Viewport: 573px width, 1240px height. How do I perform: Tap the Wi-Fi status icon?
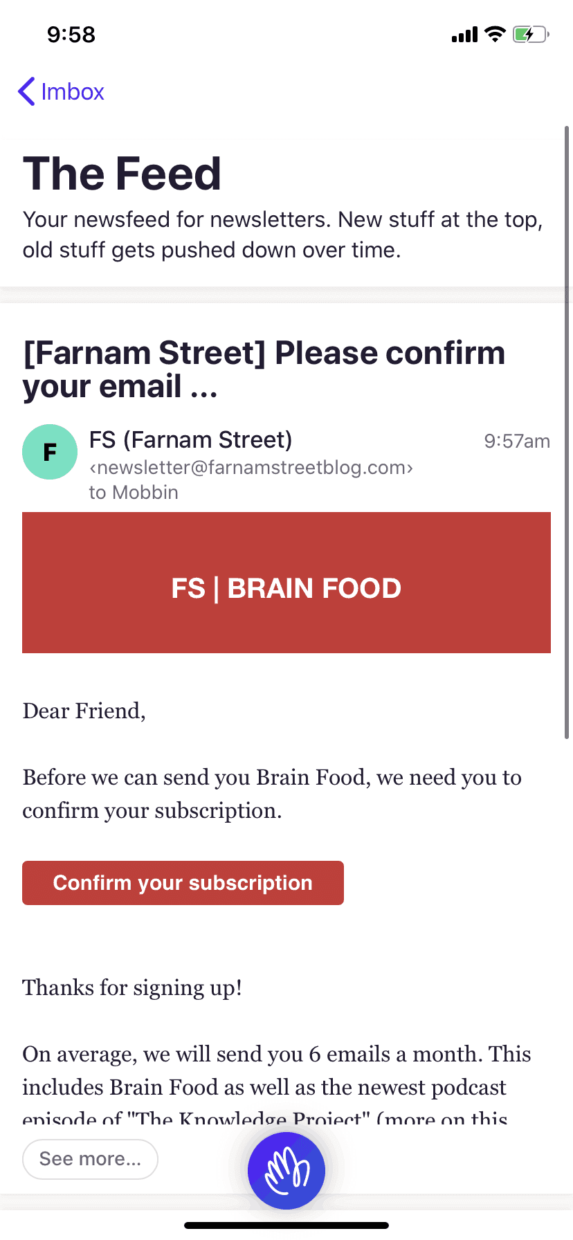495,34
